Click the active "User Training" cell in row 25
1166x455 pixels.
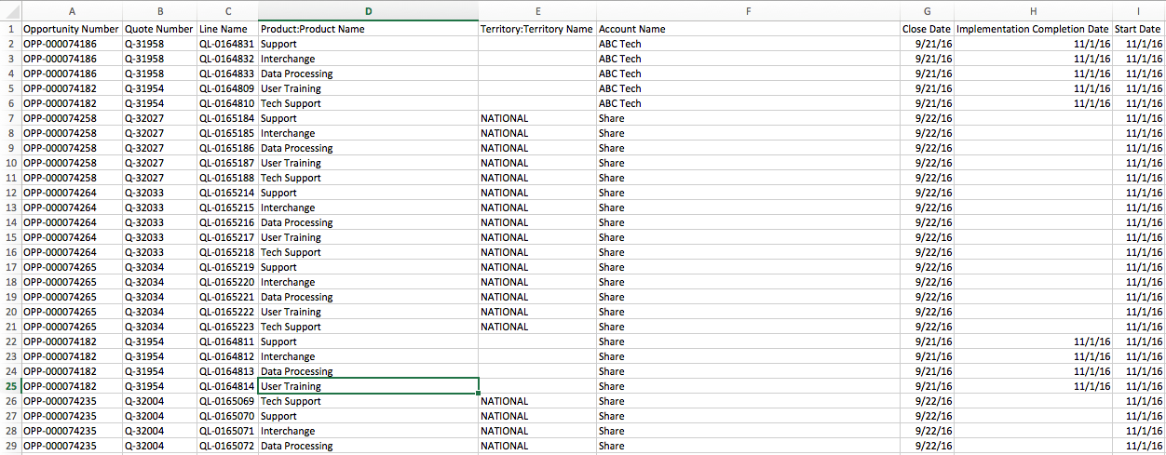pyautogui.click(x=368, y=386)
